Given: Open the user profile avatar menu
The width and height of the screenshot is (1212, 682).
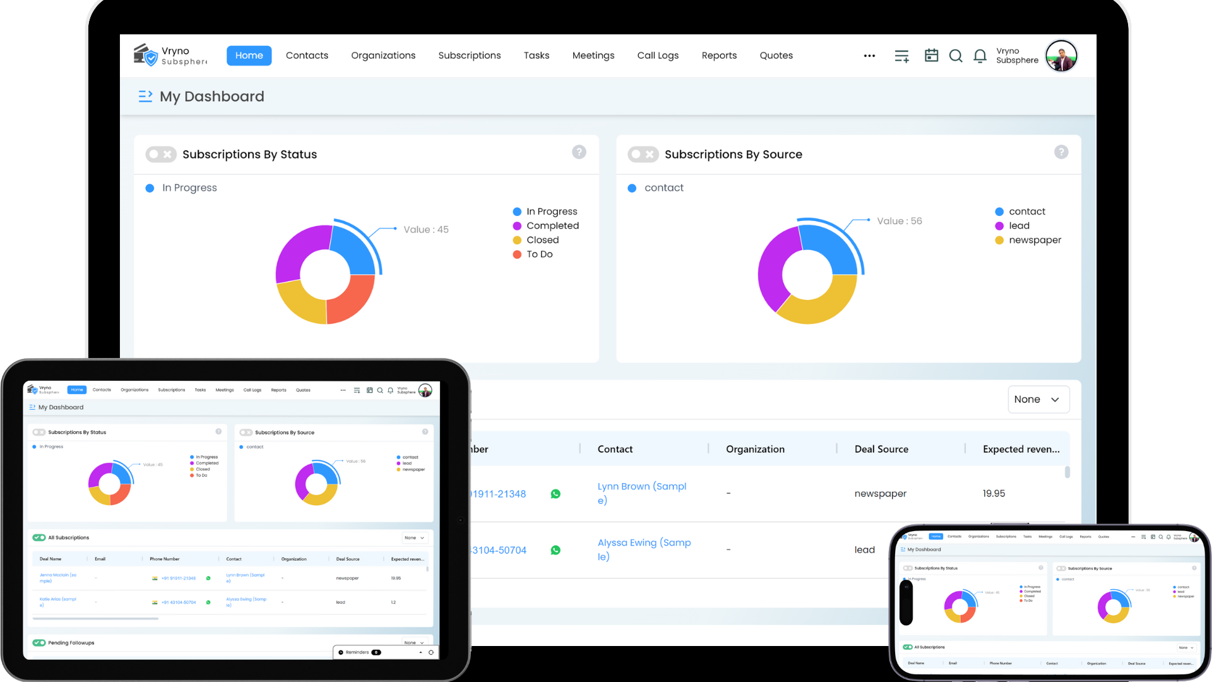Looking at the screenshot, I should tap(1061, 56).
